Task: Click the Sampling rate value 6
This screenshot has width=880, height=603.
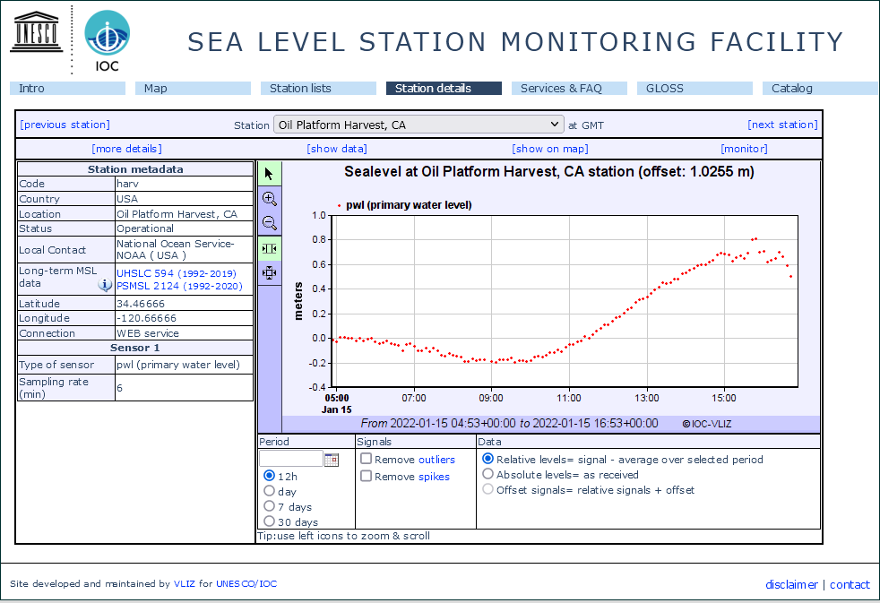Action: 119,388
